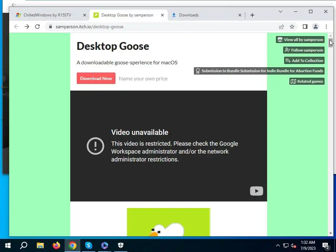
Task: Close the Downloads tab
Action: coord(240,15)
